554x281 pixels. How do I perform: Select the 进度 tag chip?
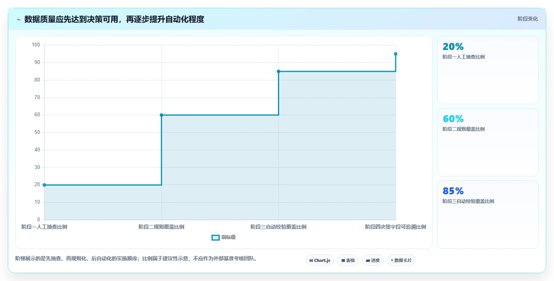tap(373, 260)
